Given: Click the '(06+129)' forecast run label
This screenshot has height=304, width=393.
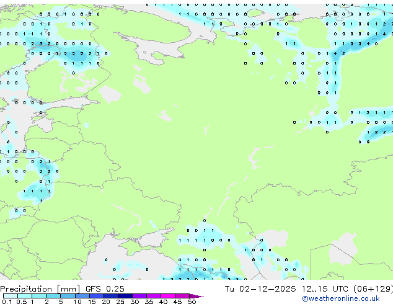Looking at the screenshot, I should pyautogui.click(x=373, y=289).
